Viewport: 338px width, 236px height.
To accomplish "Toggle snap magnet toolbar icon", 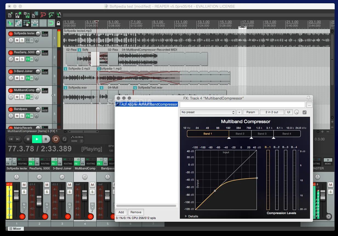I will coord(51,23).
